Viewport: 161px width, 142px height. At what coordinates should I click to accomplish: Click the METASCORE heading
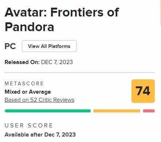(x=24, y=84)
